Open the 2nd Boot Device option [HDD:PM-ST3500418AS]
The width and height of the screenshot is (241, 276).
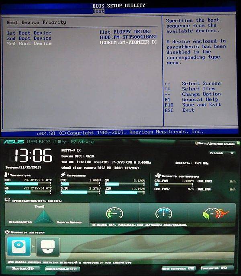128,37
